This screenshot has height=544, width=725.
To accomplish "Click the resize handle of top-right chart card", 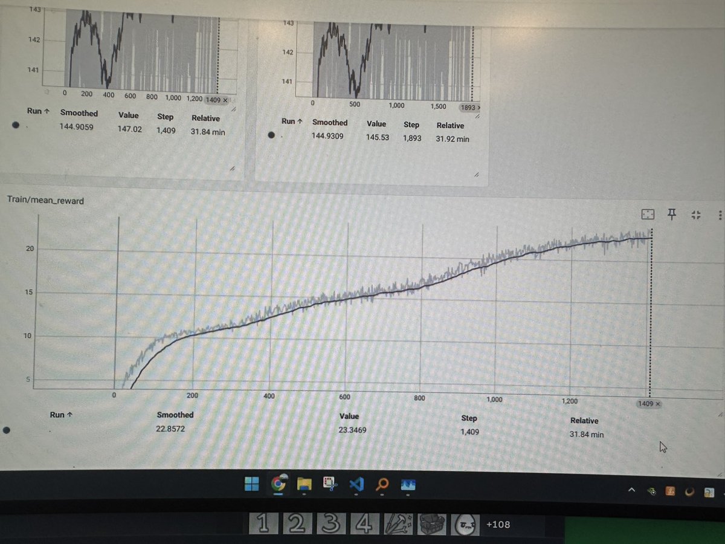I will click(476, 174).
